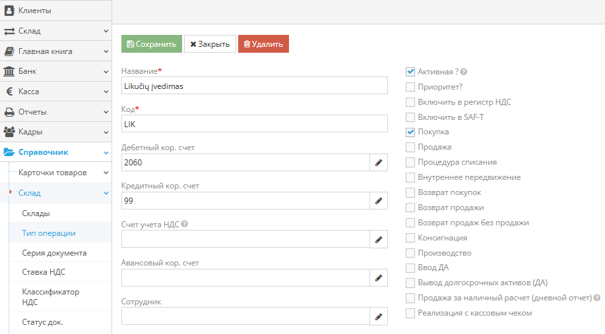
Task: Click help icon next to Активная
Action: 464,72
